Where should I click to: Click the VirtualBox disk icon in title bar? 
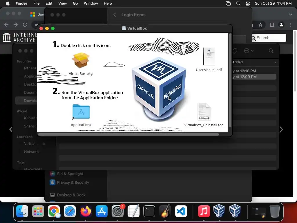pyautogui.click(x=124, y=28)
